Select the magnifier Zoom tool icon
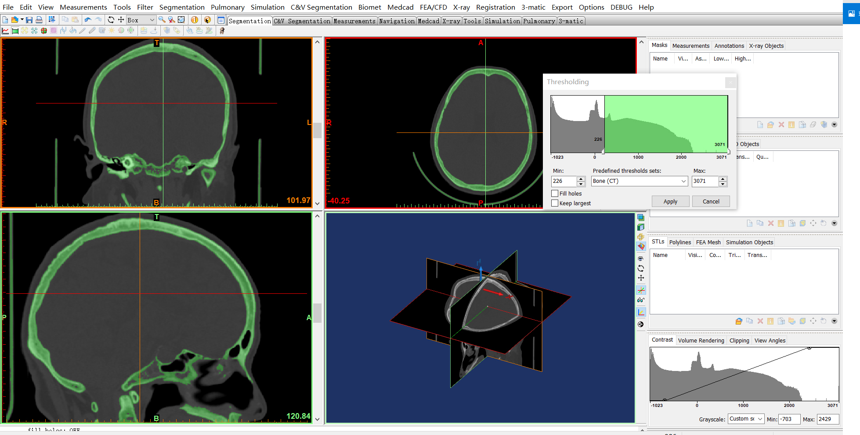 [x=162, y=20]
